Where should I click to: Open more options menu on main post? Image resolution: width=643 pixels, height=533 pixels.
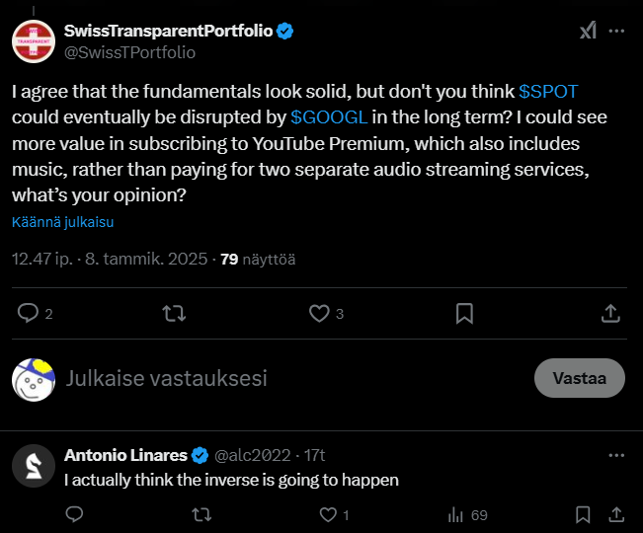[x=616, y=32]
